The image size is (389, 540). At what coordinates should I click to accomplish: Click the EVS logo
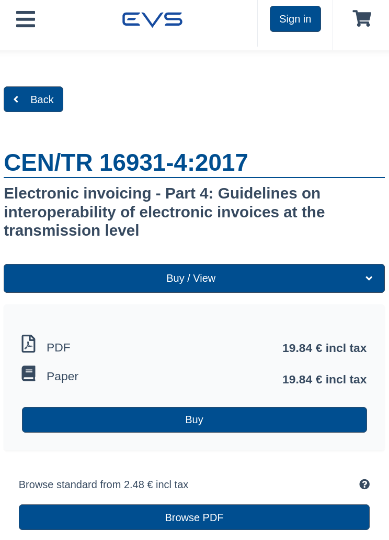click(152, 19)
